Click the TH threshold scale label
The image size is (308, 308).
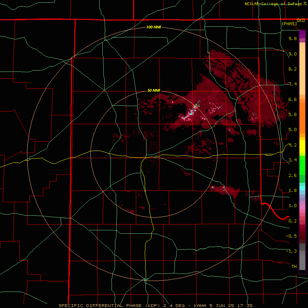click(x=294, y=266)
